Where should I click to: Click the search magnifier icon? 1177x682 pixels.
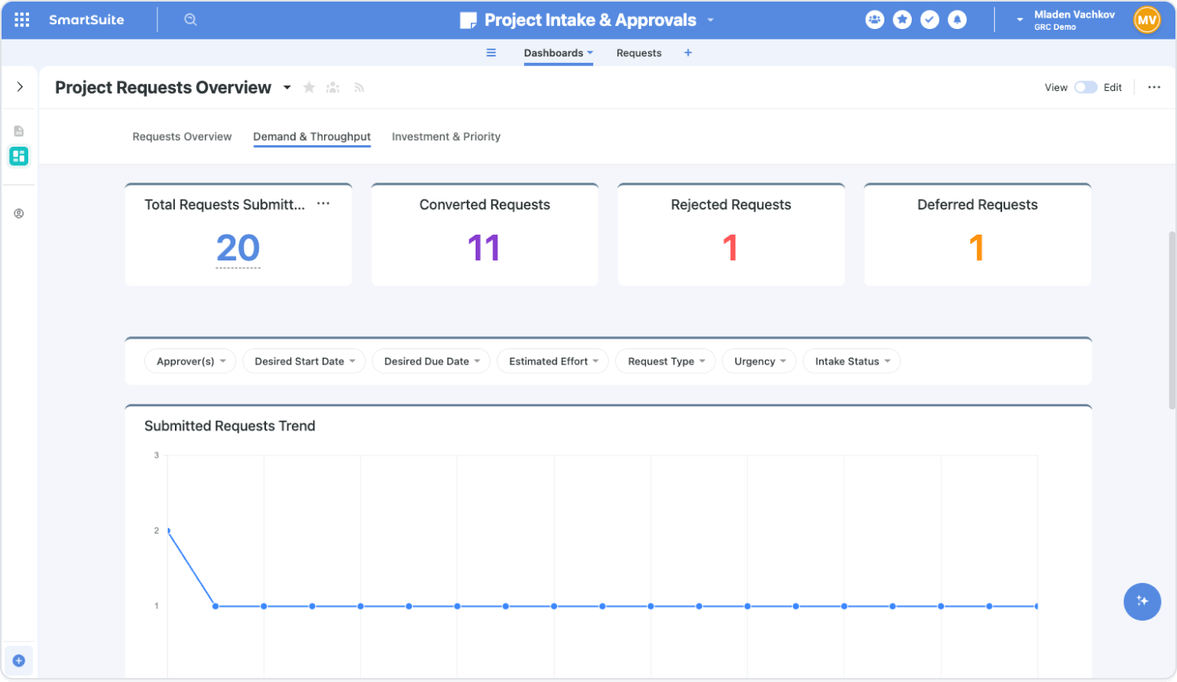pos(190,20)
